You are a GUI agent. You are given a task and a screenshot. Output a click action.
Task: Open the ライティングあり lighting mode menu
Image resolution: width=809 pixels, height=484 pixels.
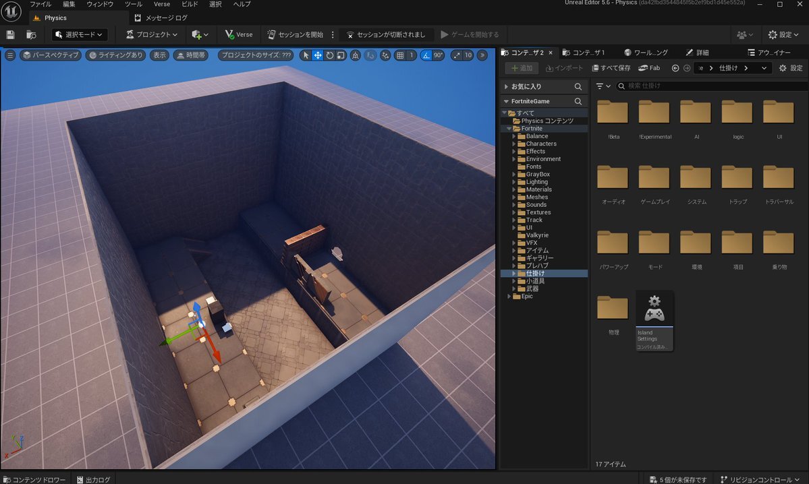(115, 55)
